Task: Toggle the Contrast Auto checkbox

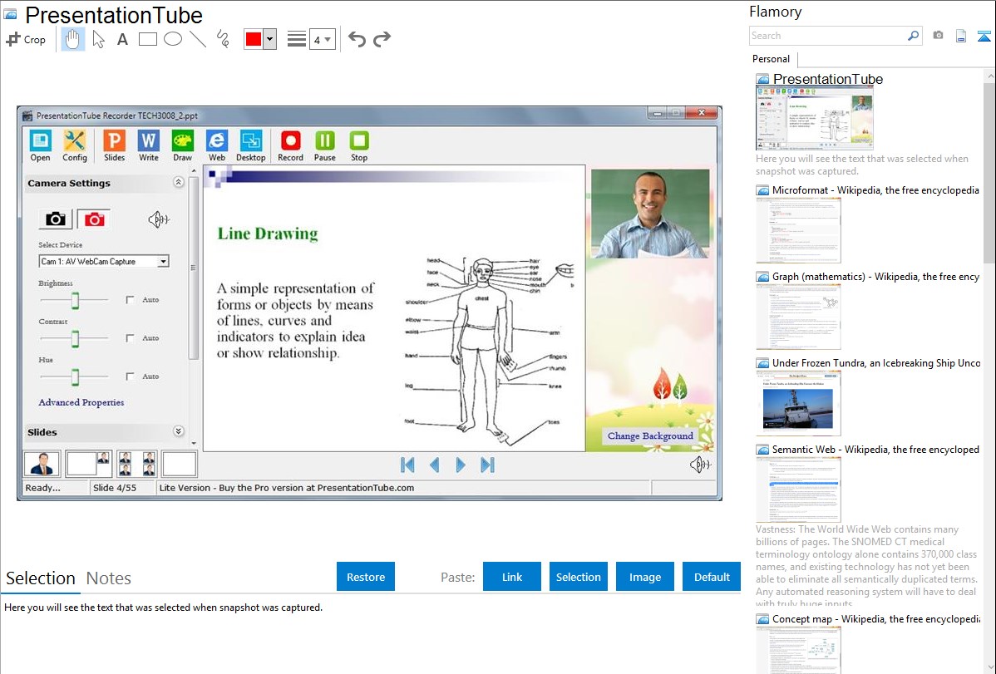Action: tap(130, 338)
